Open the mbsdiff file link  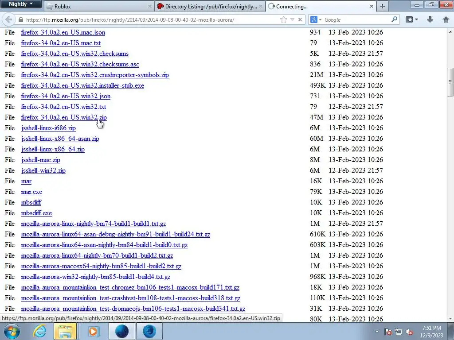pos(31,202)
